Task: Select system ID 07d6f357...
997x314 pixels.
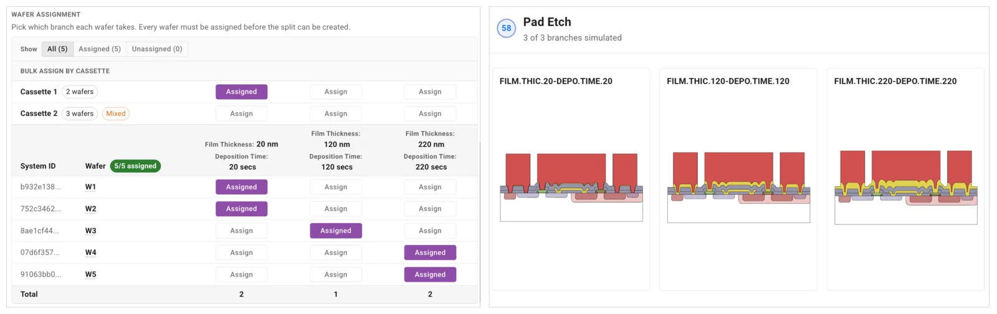Action: [x=40, y=252]
